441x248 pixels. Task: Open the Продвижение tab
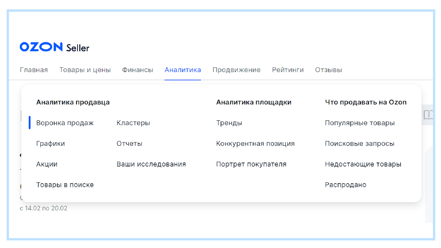pyautogui.click(x=236, y=70)
